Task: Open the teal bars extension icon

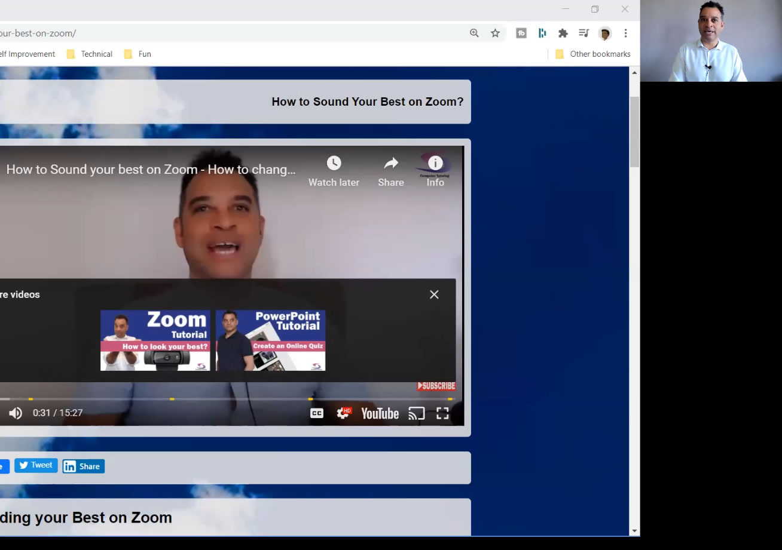Action: coord(542,33)
